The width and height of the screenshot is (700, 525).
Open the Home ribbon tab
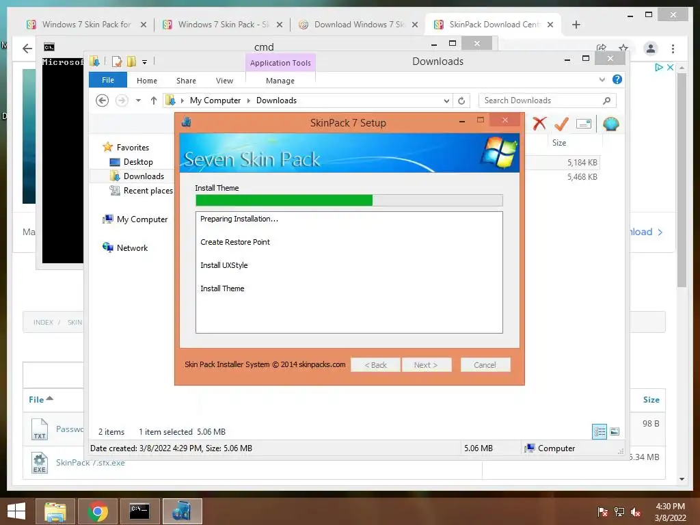pyautogui.click(x=147, y=81)
